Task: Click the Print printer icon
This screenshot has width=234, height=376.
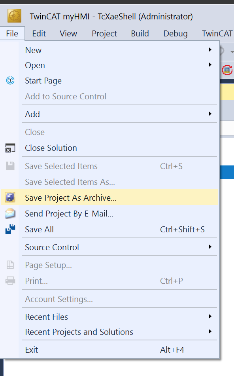Action: [10, 281]
